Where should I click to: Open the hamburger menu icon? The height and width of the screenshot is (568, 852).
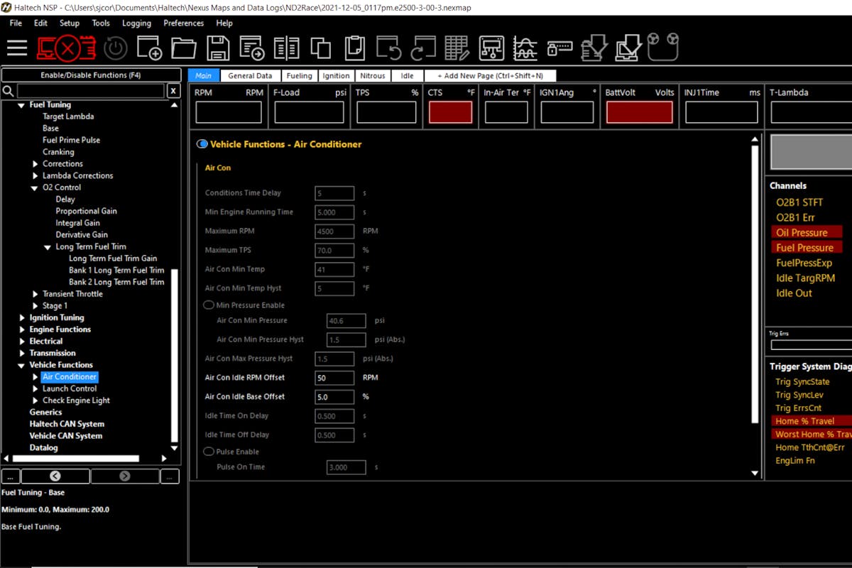[17, 48]
